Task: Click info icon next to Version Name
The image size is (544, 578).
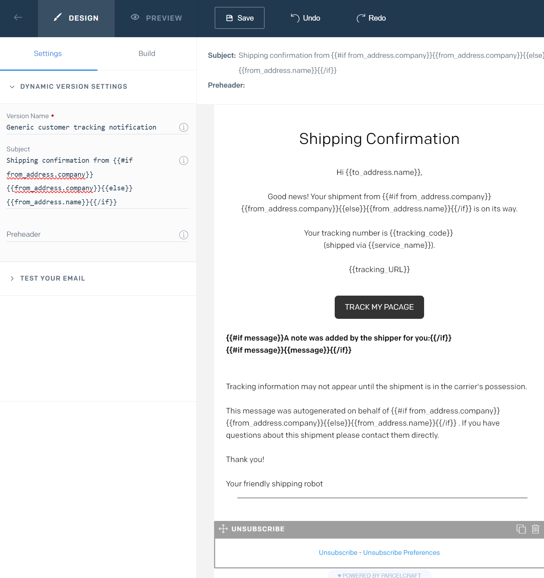Action: click(184, 127)
